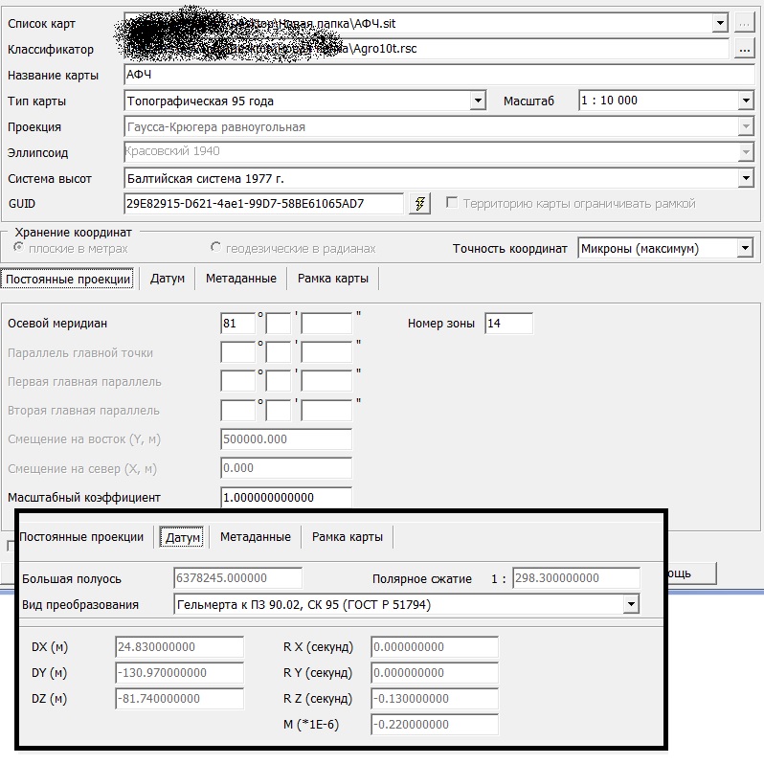Select the Датум tab above Большая полуось
Image resolution: width=764 pixels, height=764 pixels.
pyautogui.click(x=182, y=537)
